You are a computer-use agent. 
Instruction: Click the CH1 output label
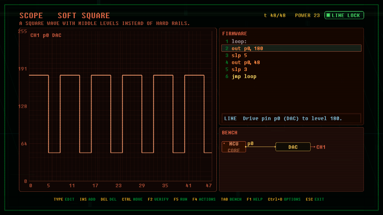(321, 147)
